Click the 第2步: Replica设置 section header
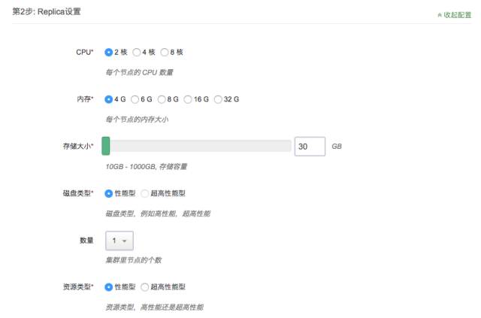The width and height of the screenshot is (481, 318). 47,12
